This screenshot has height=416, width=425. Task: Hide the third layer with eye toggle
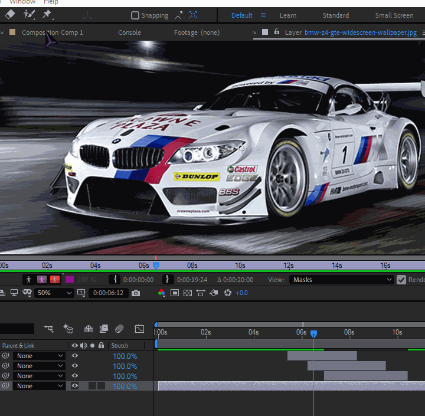click(75, 376)
